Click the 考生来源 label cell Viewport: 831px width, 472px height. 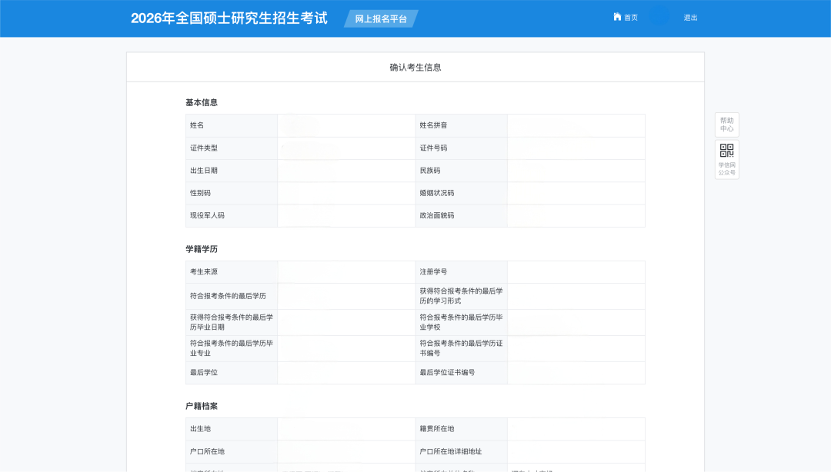coord(204,272)
